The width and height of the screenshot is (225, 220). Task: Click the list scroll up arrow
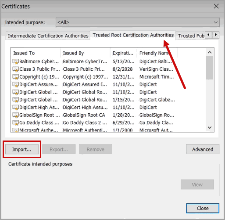[210, 52]
